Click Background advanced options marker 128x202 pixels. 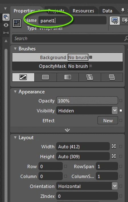click(x=91, y=57)
